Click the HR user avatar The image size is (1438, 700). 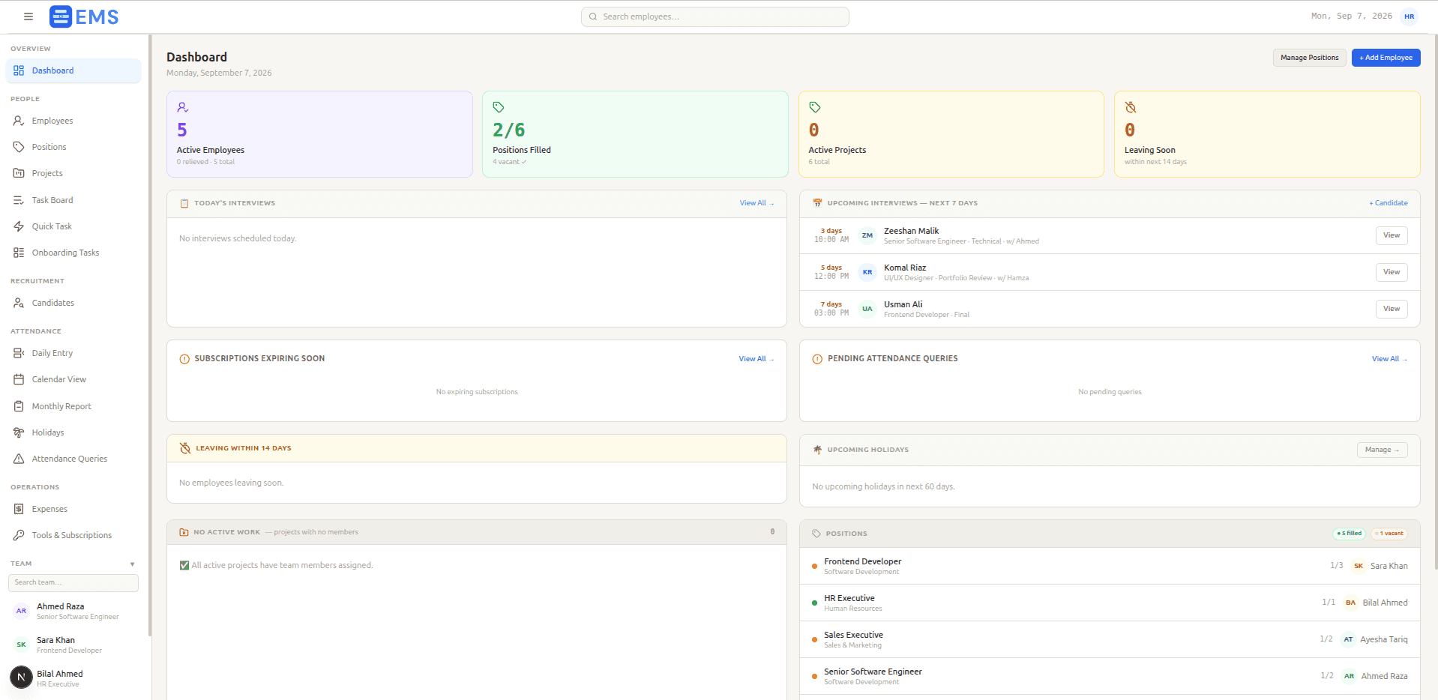pyautogui.click(x=1410, y=16)
